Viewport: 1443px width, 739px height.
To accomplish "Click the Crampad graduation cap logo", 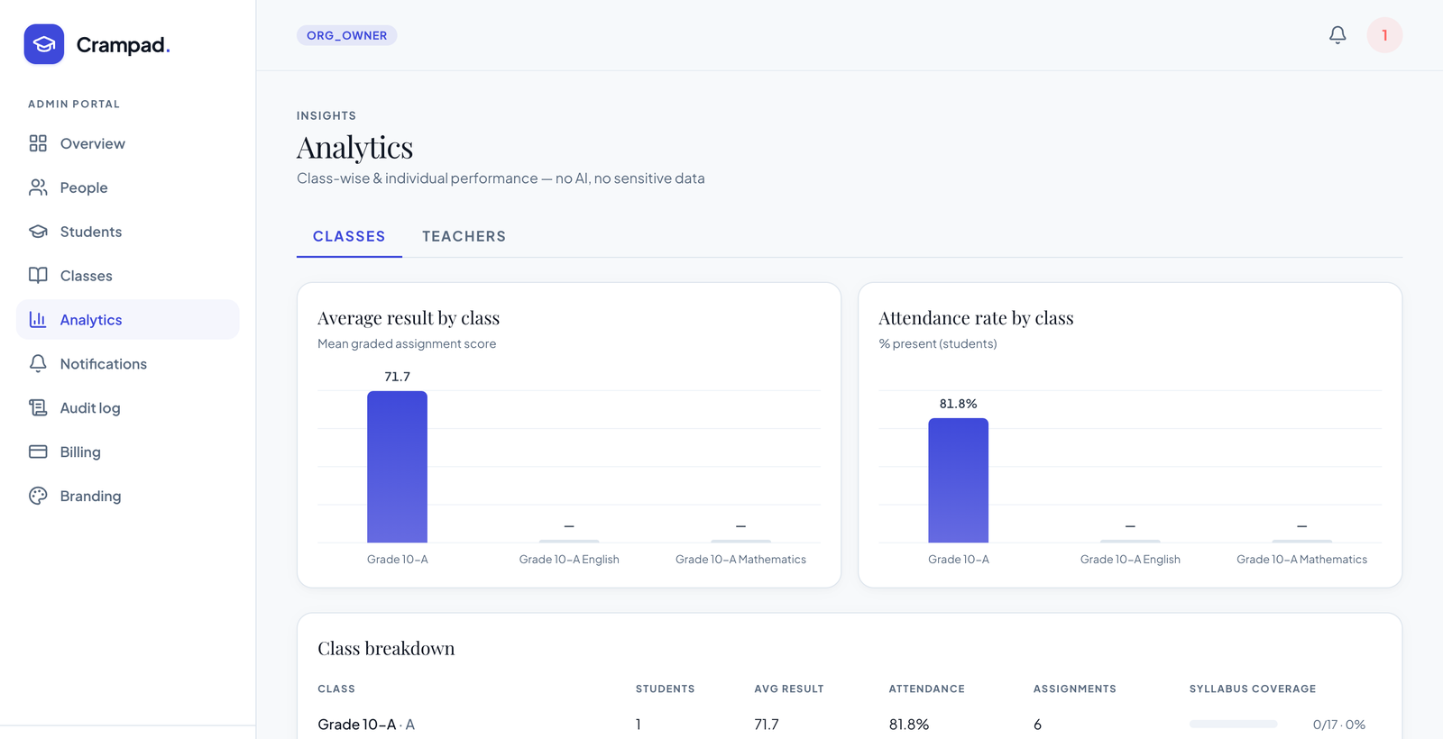I will tap(44, 44).
